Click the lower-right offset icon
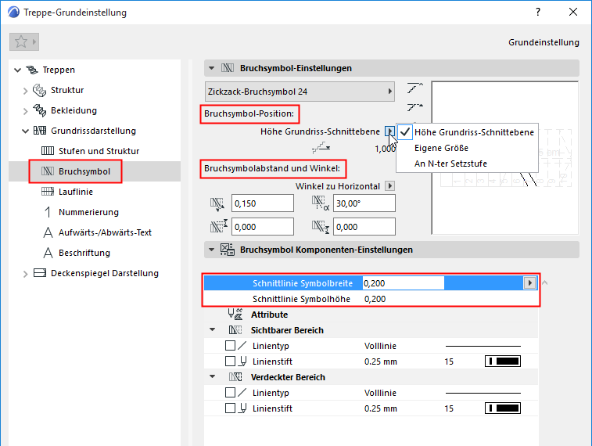 pyautogui.click(x=321, y=227)
